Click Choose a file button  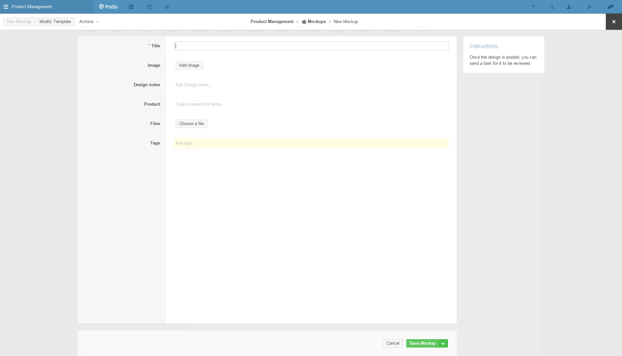pyautogui.click(x=191, y=124)
